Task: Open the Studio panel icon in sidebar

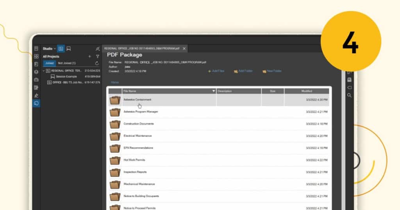Action: click(x=36, y=103)
